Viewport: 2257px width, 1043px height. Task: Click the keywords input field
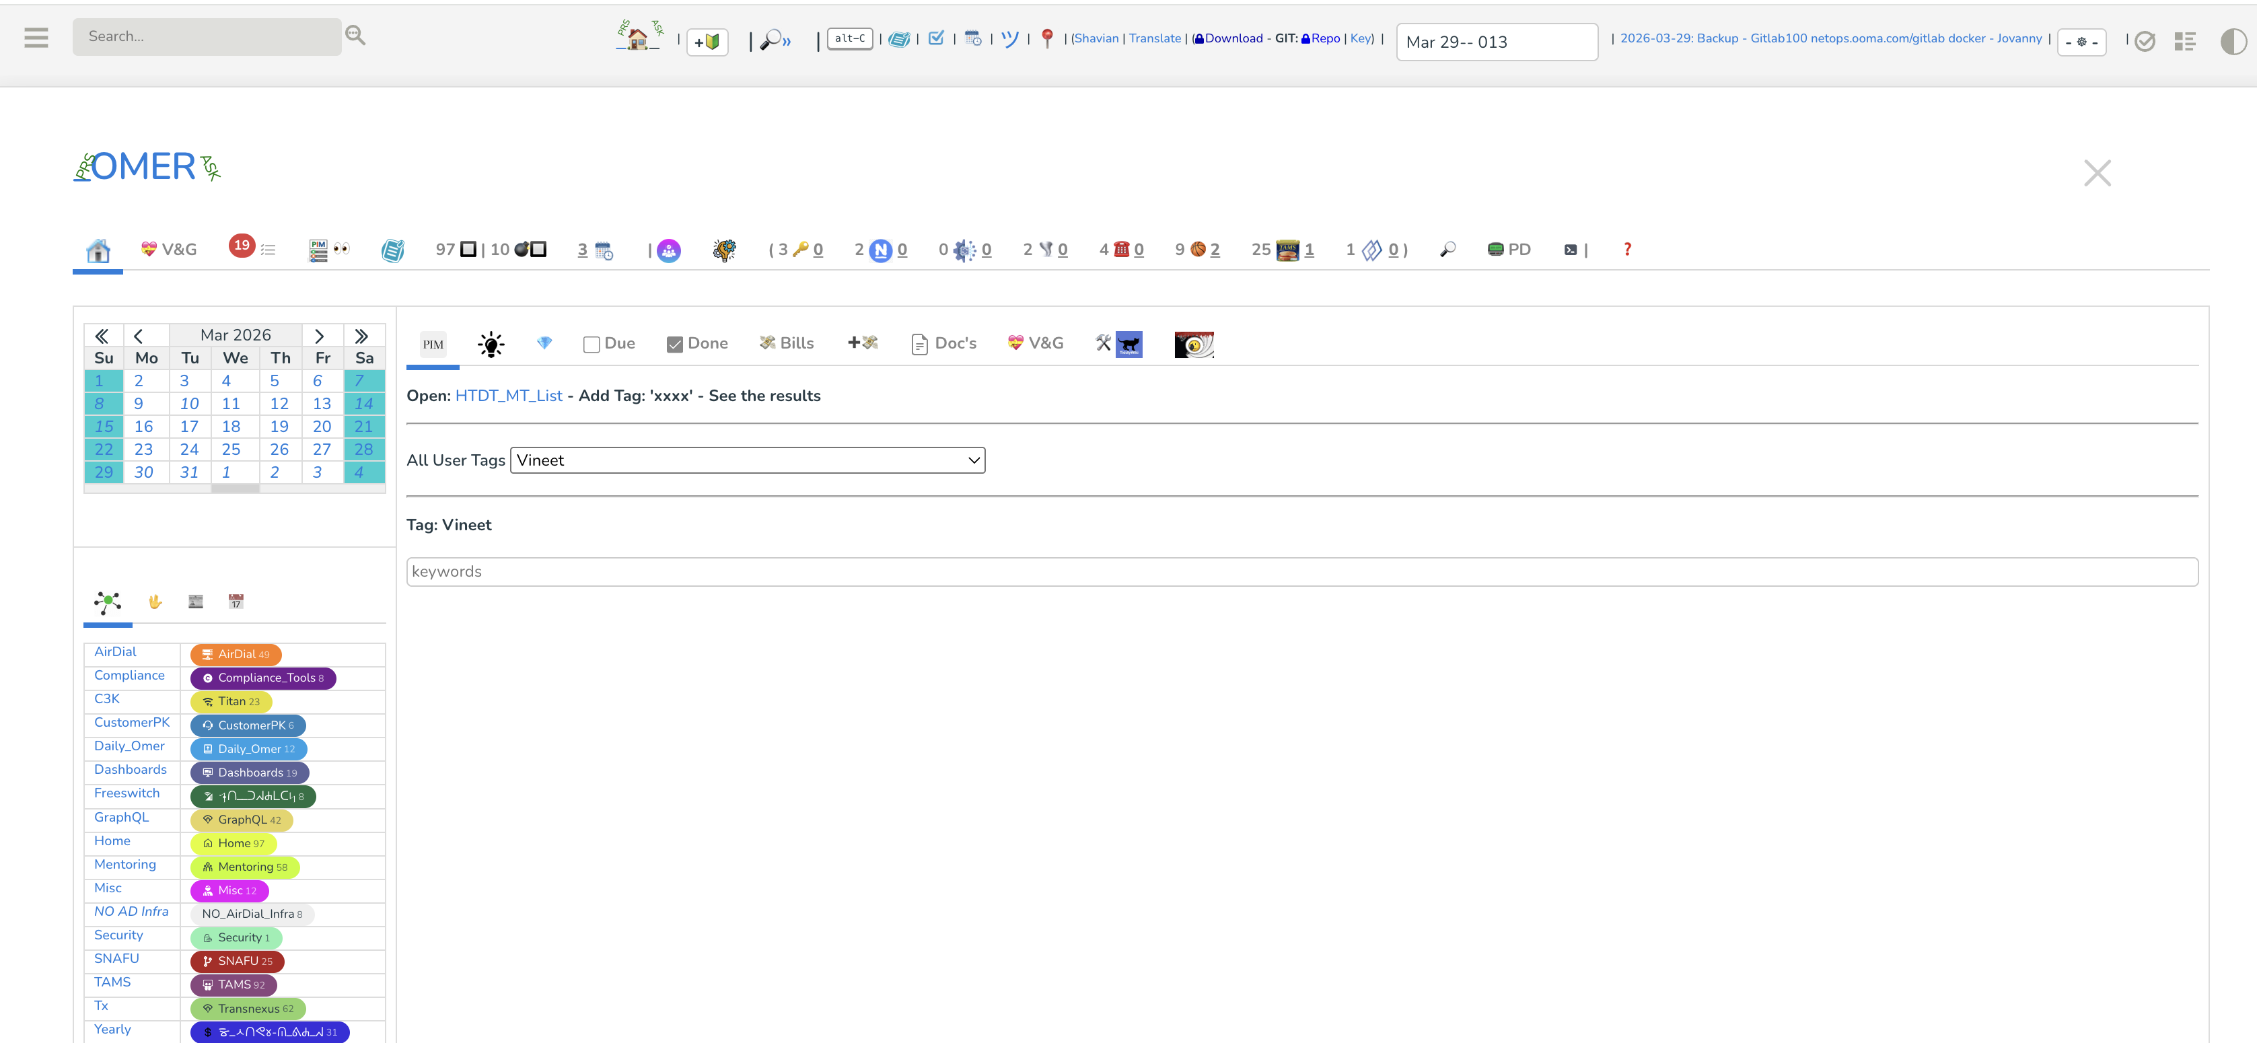click(x=1301, y=571)
